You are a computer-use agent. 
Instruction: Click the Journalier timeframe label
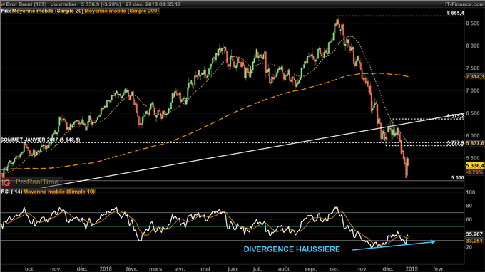pyautogui.click(x=63, y=4)
